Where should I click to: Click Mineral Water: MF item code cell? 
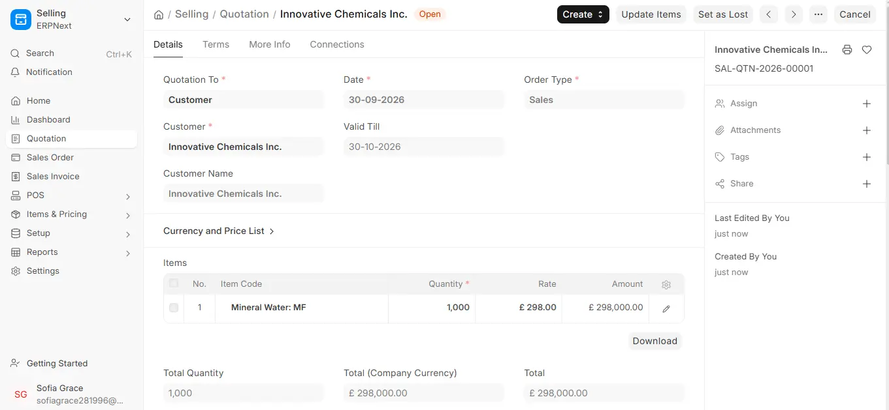pyautogui.click(x=302, y=308)
